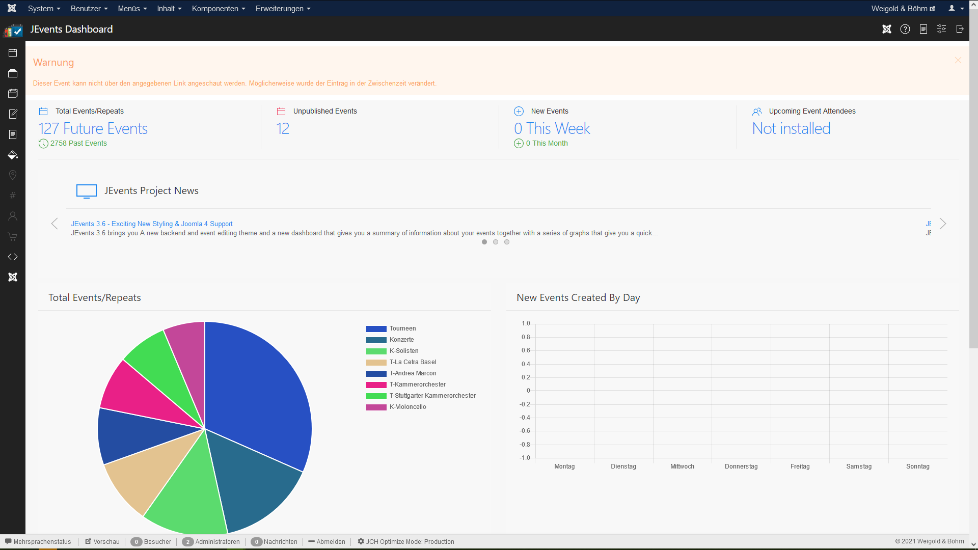This screenshot has width=978, height=550.
Task: Select second news carousel dot
Action: pyautogui.click(x=496, y=242)
